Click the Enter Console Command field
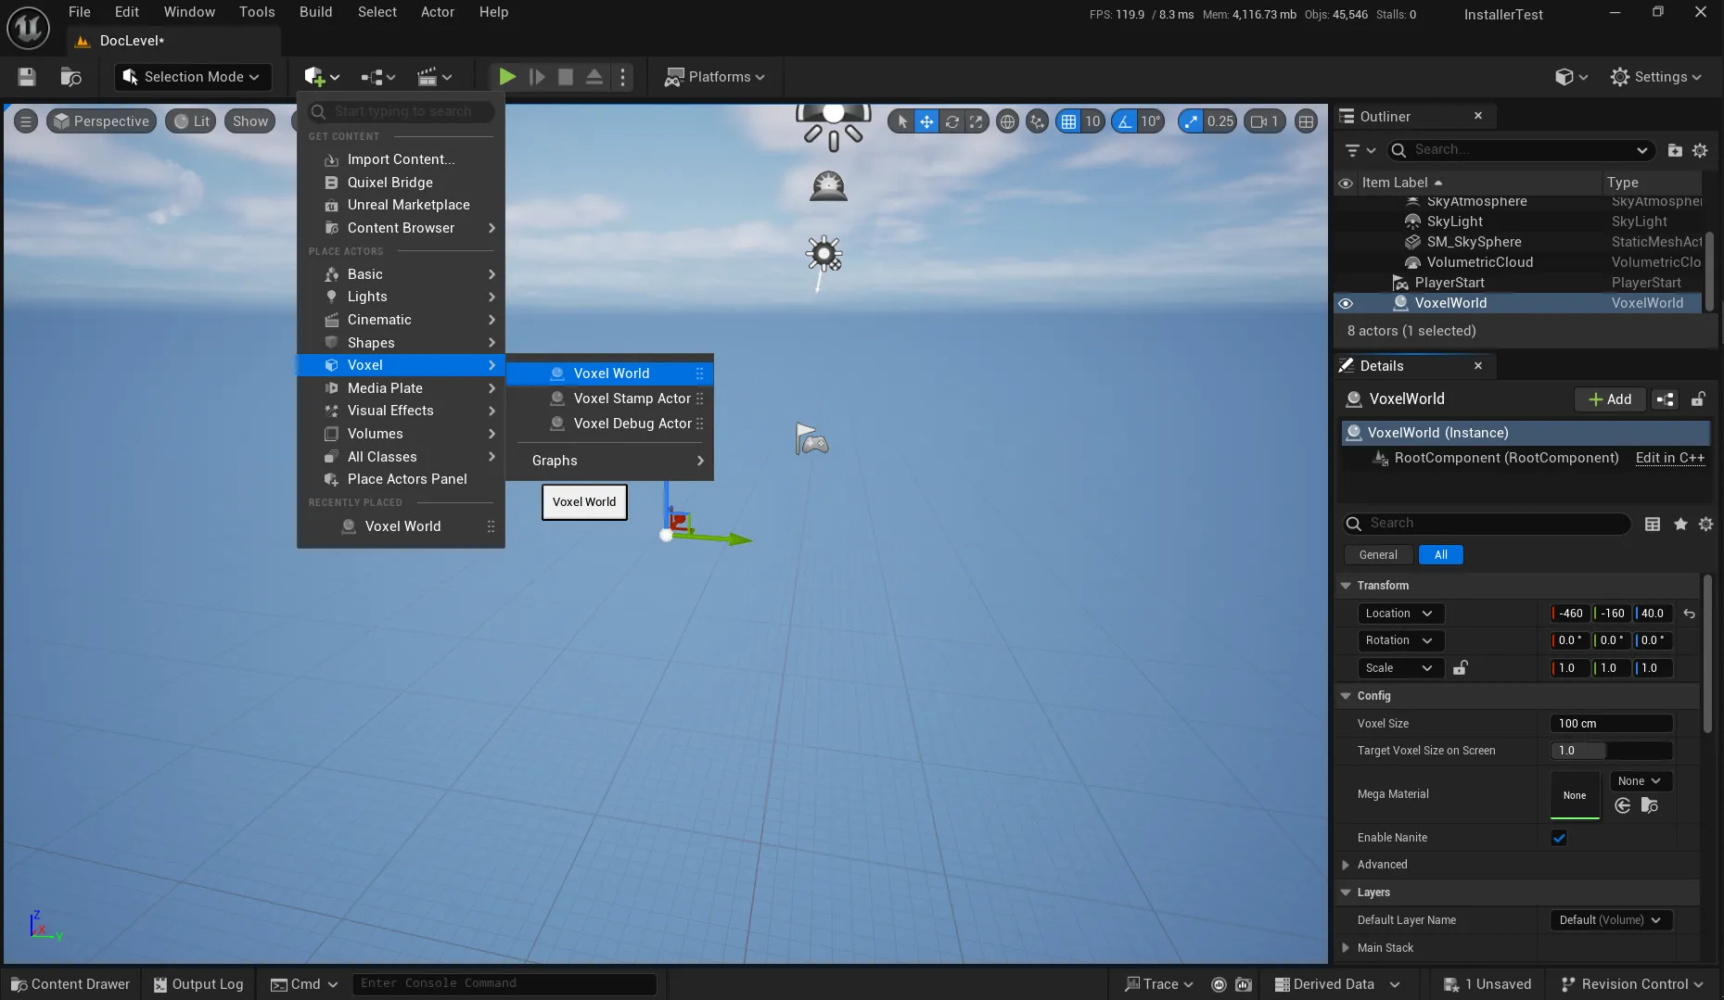 point(504,983)
